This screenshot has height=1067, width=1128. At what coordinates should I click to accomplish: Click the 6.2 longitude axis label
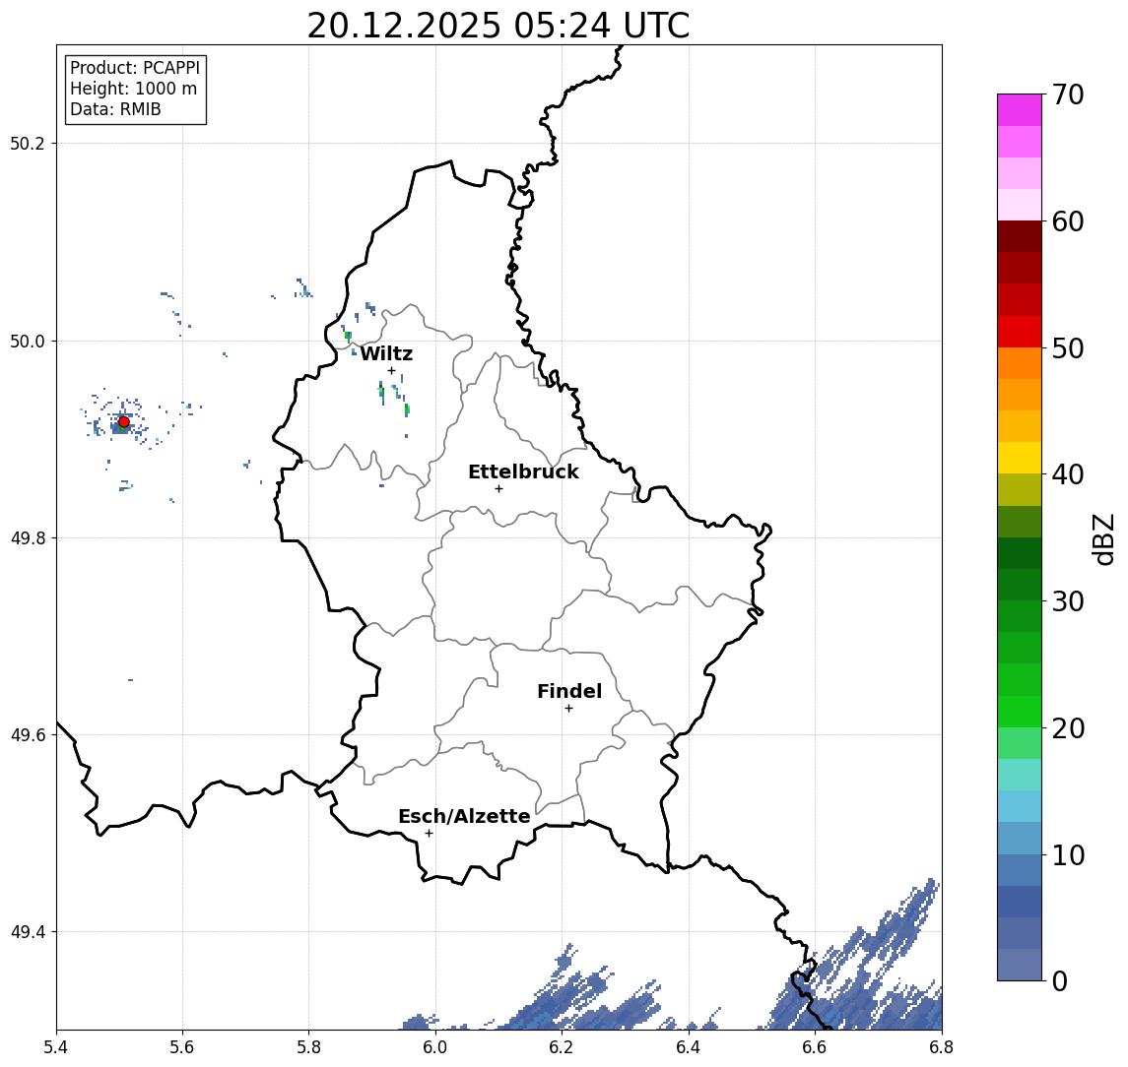click(x=562, y=1047)
